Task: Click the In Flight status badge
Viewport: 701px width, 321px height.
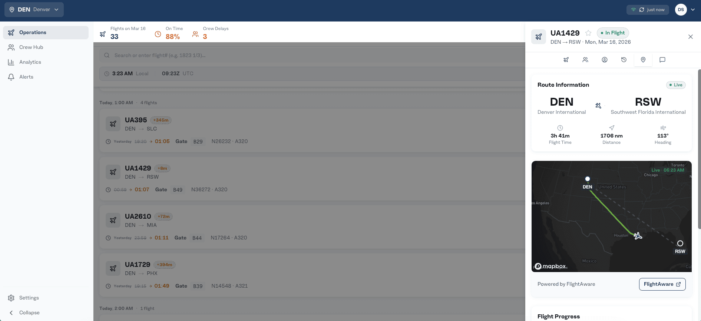Action: coord(613,33)
